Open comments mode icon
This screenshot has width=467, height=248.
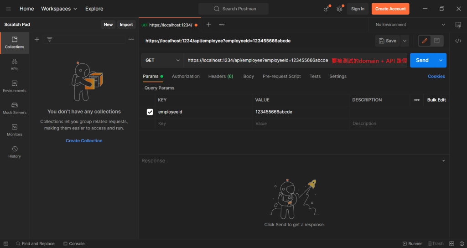coord(437,41)
